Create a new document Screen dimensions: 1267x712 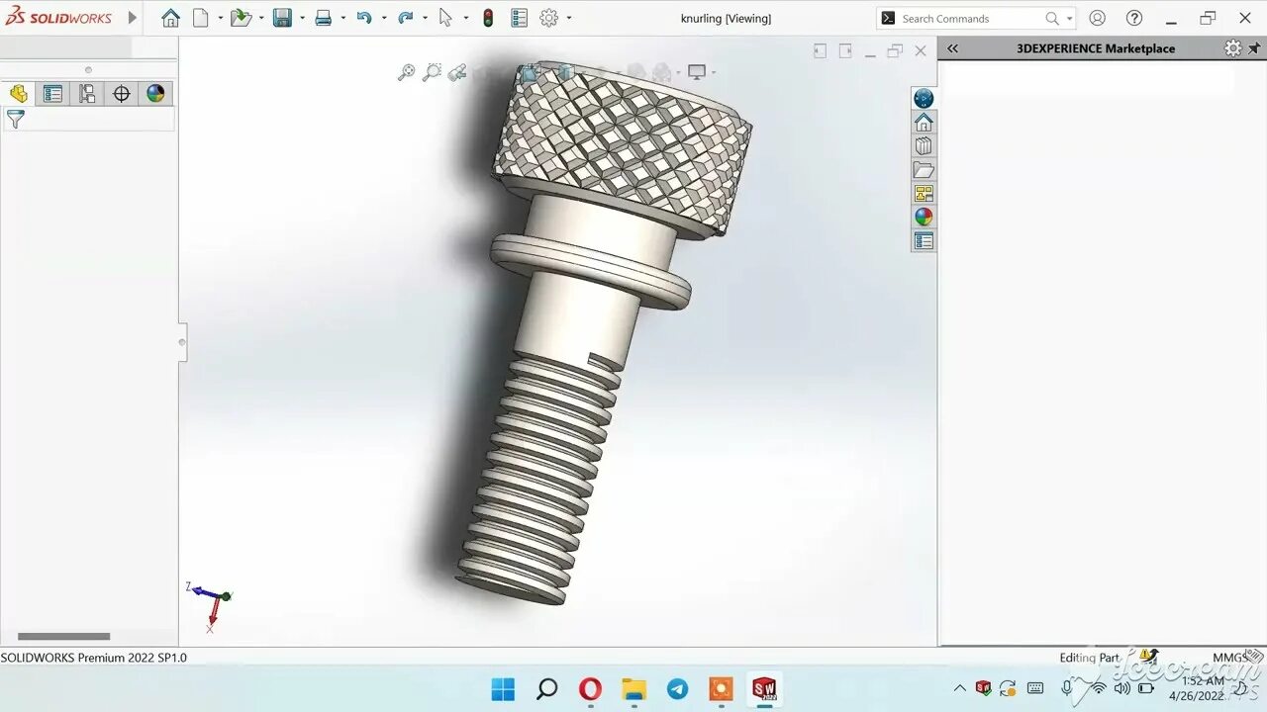click(x=201, y=18)
